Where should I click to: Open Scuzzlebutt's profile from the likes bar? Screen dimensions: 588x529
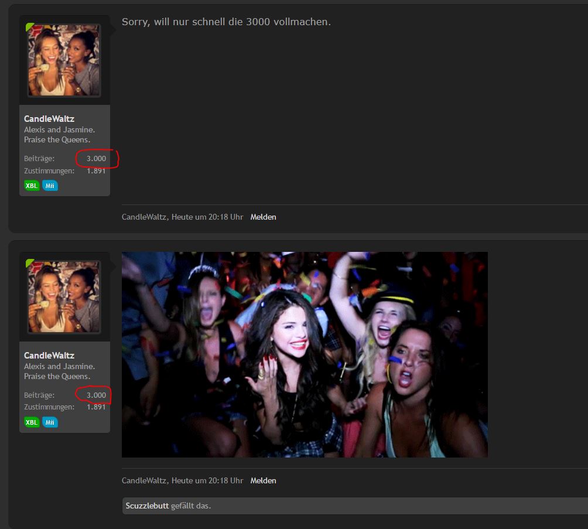(x=147, y=506)
